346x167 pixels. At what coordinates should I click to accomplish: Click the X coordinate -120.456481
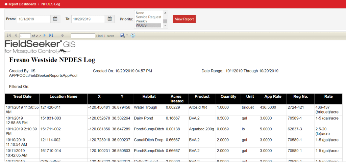(99, 107)
